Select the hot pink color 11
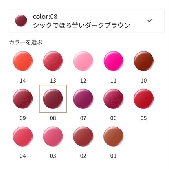The height and width of the screenshot is (169, 169). point(114,61)
